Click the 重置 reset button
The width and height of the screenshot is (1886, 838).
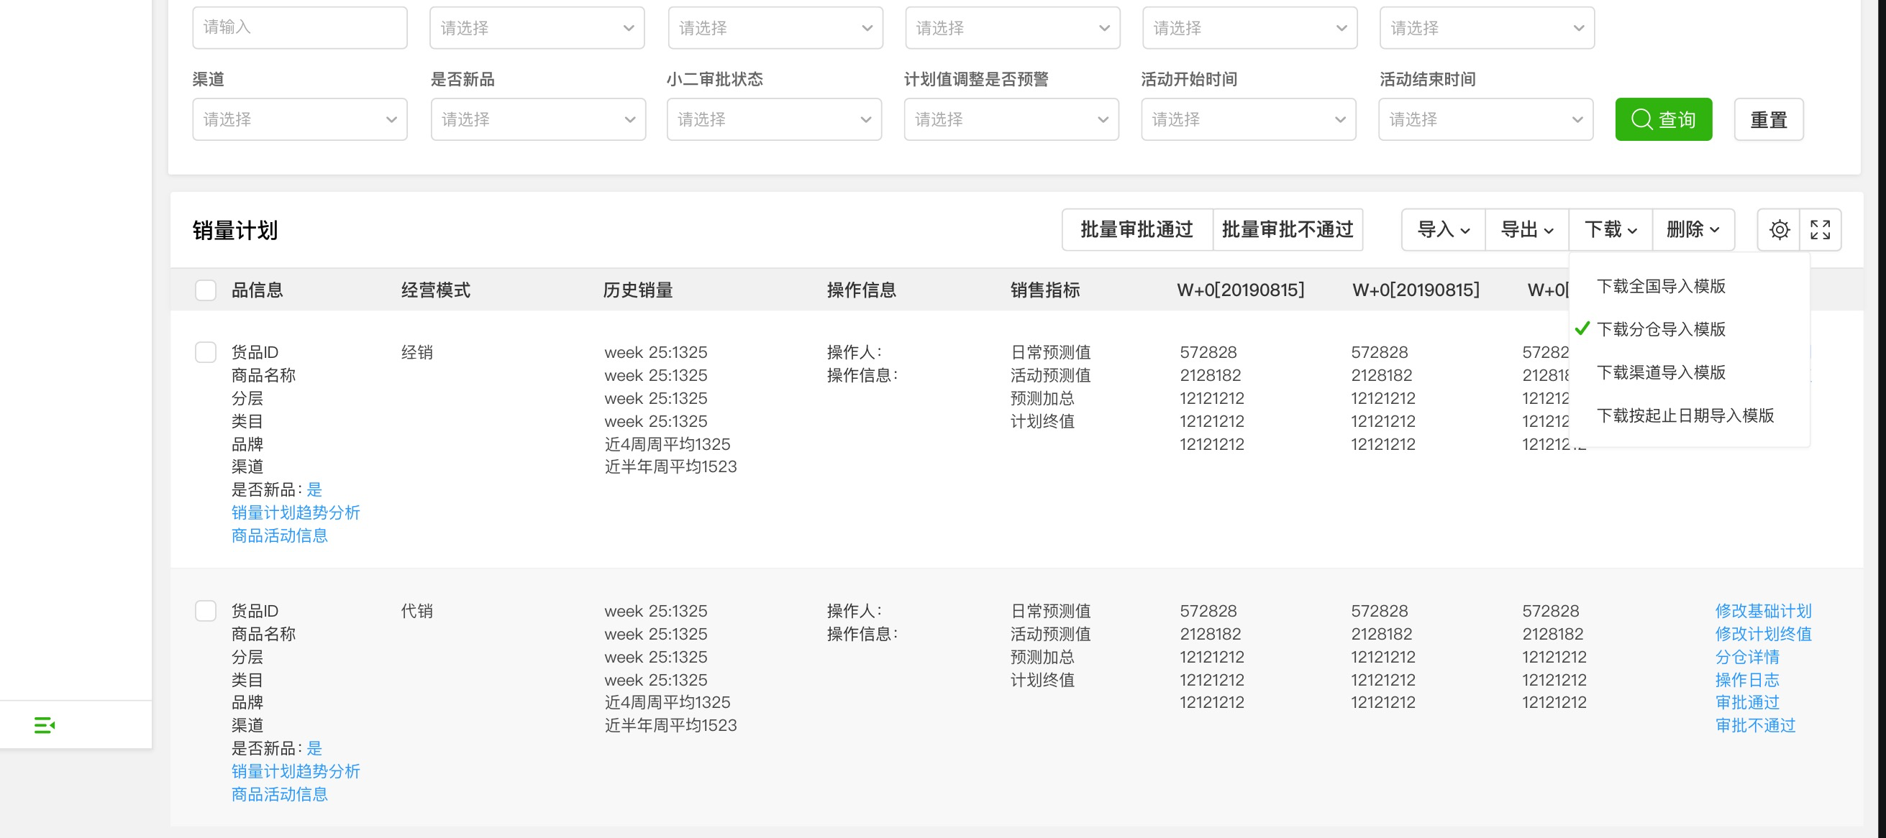tap(1768, 119)
